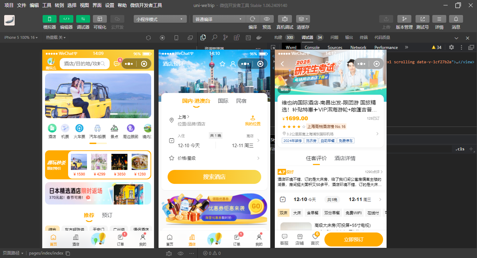Toggle the 模拟器 simulator panel button
The height and width of the screenshot is (258, 477).
(x=50, y=19)
